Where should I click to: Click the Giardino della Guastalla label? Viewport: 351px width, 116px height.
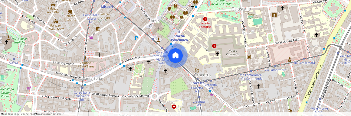point(221,2)
